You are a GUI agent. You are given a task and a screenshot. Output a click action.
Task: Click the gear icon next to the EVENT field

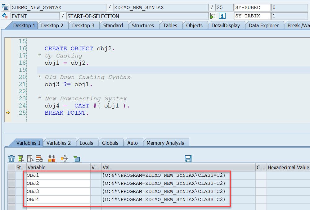click(5, 16)
